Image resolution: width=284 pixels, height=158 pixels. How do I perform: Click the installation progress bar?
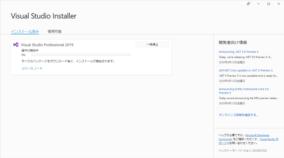81,55
